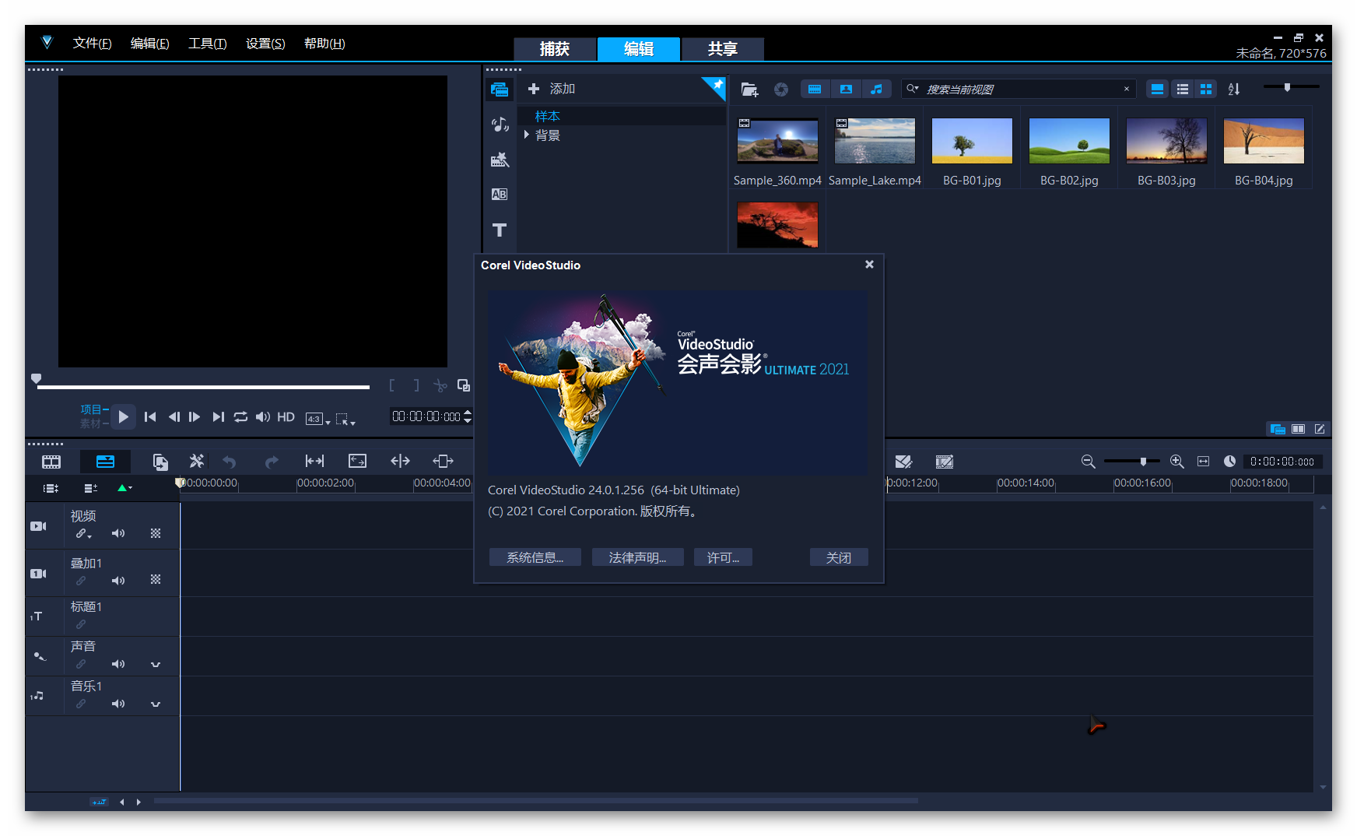Select the BG-B03.jpg thumbnail

point(1166,141)
